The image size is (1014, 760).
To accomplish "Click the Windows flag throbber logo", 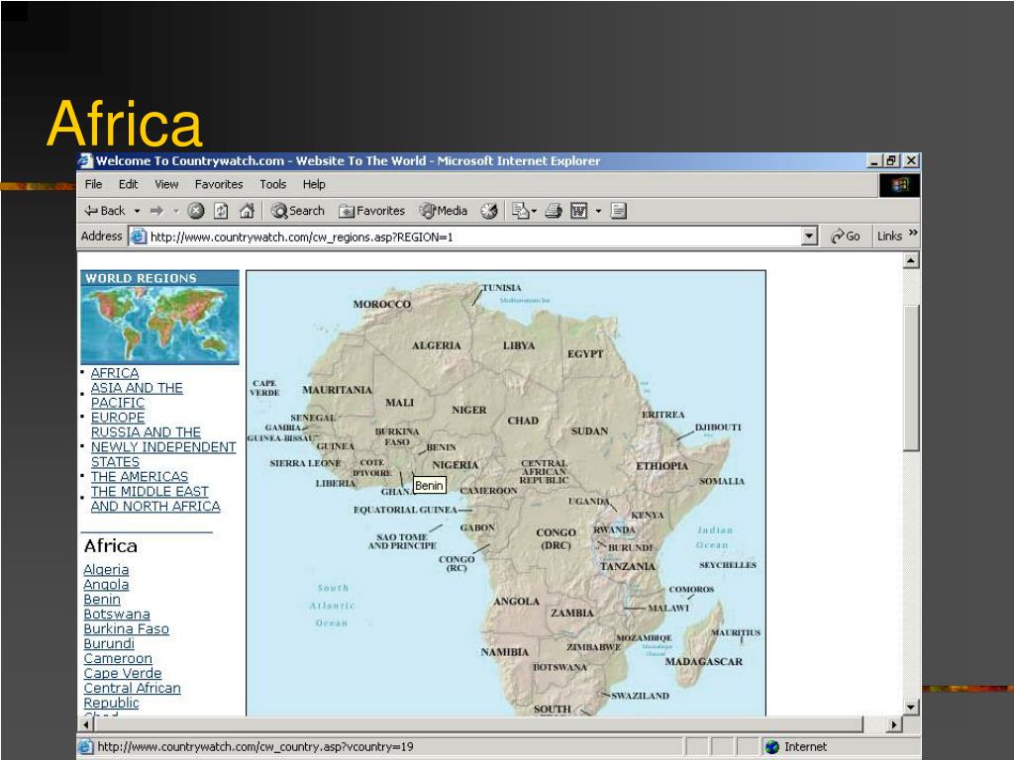I will (899, 185).
